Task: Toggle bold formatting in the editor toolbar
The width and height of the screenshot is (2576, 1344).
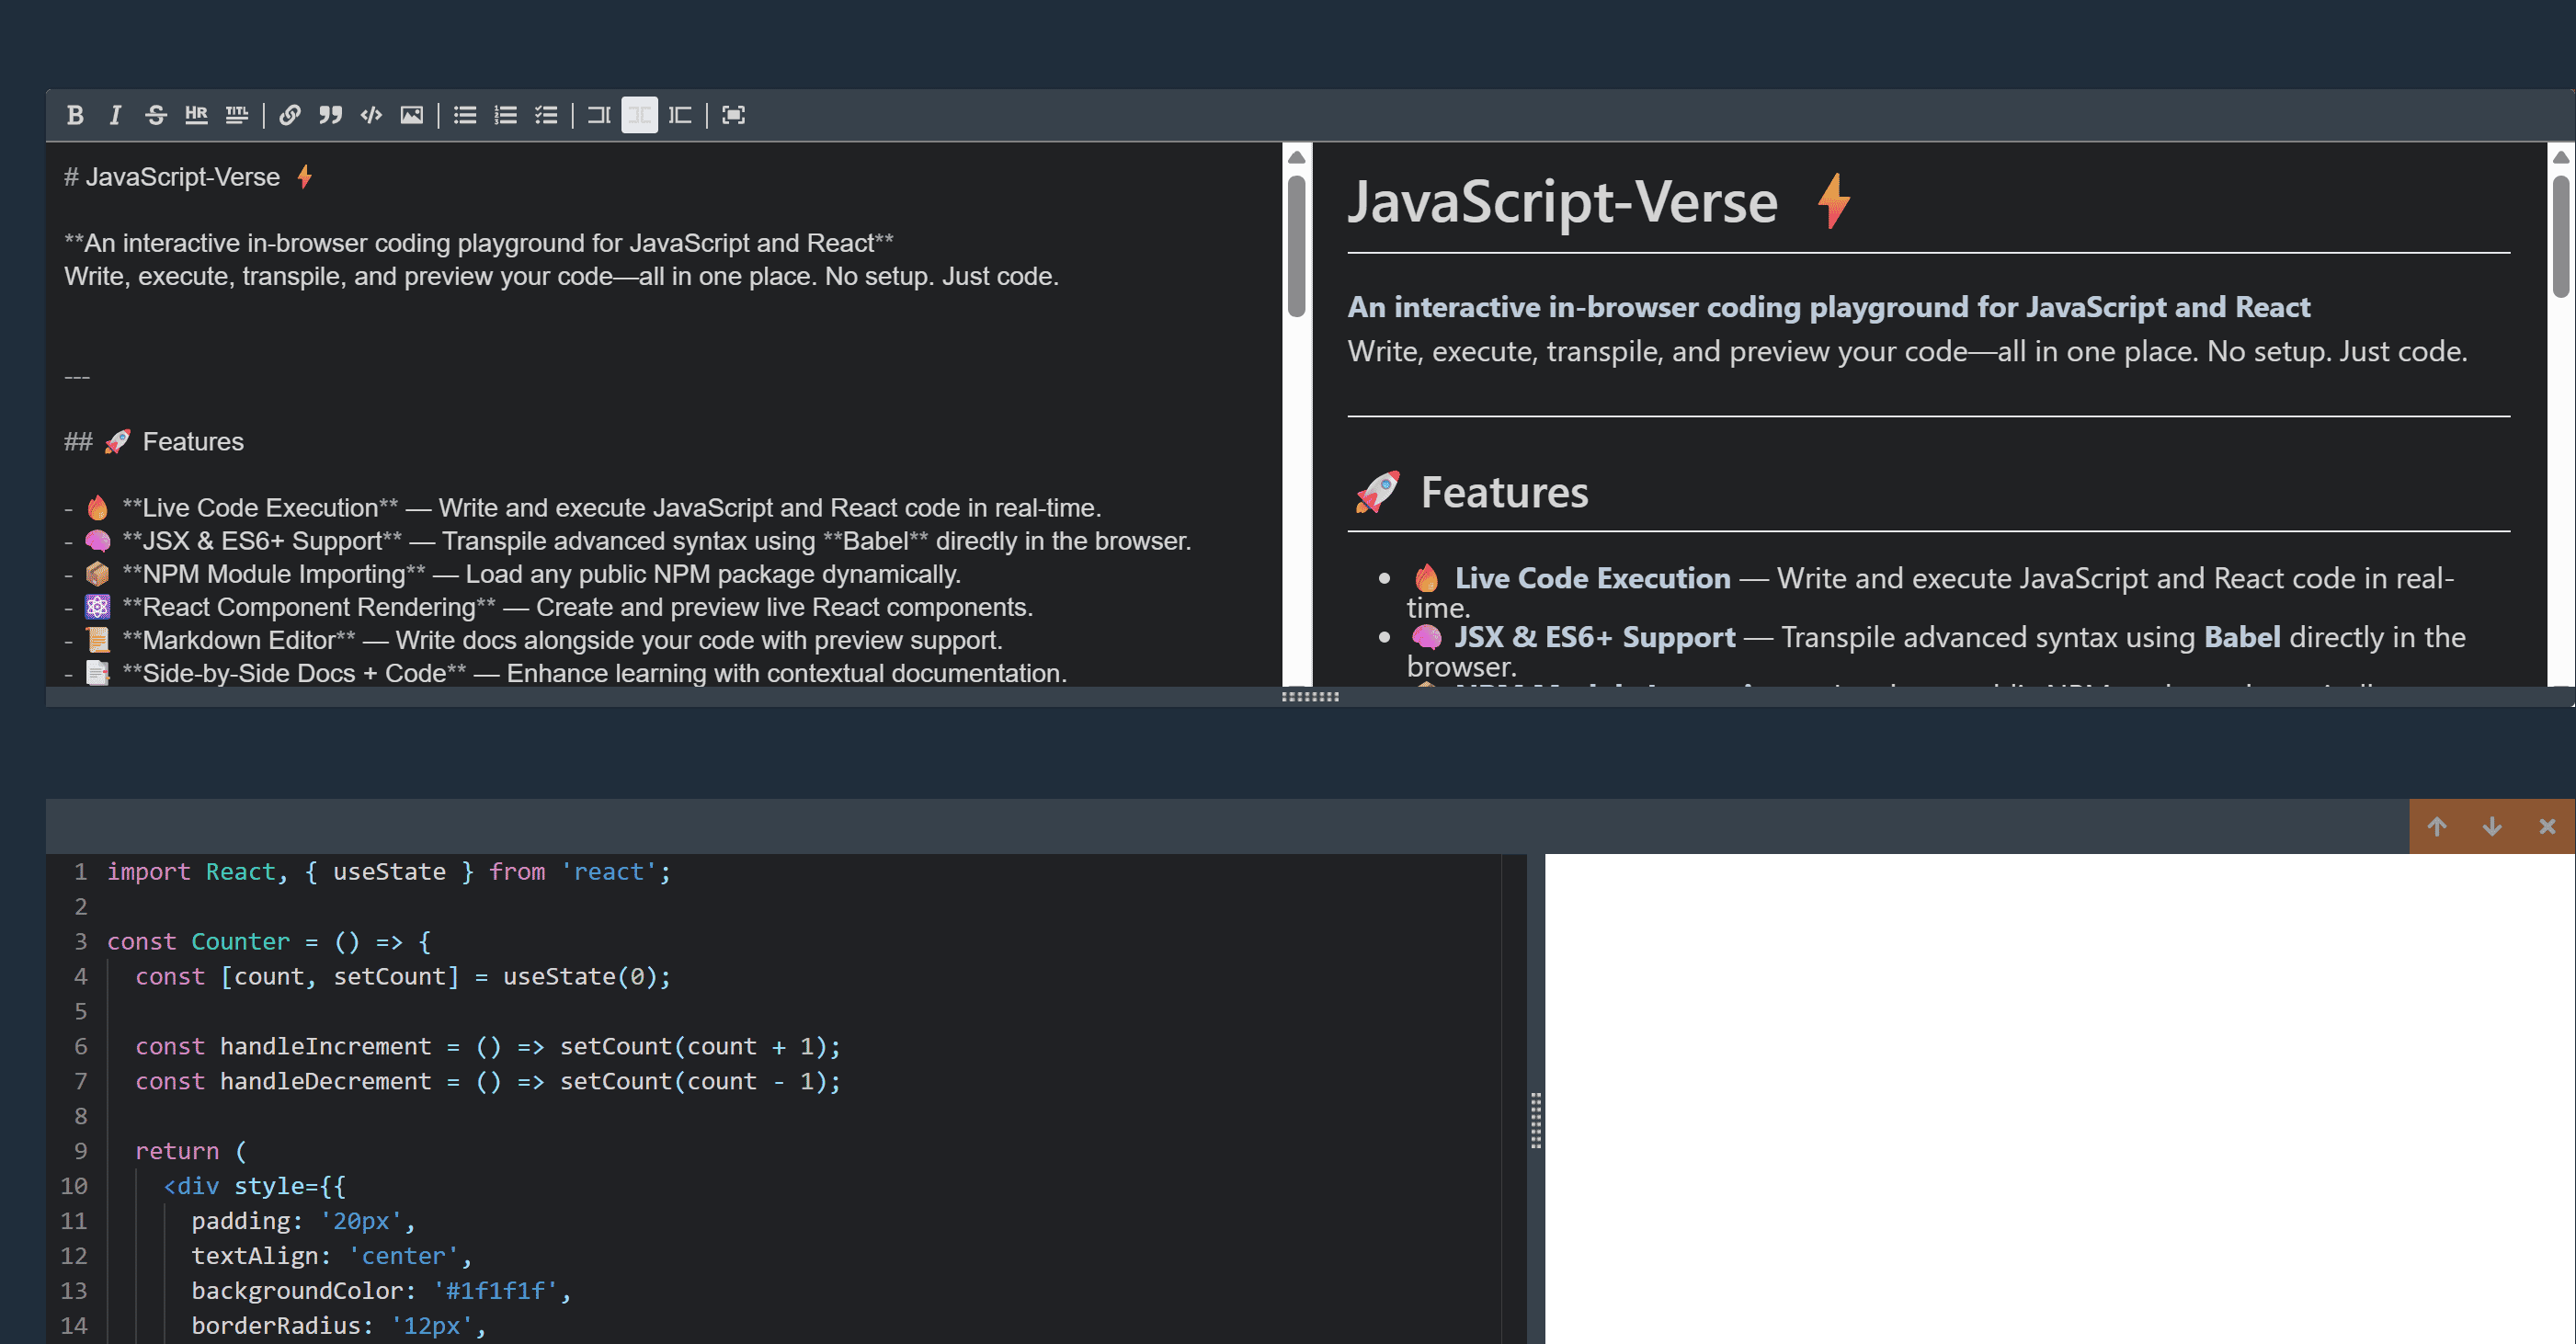Action: 75,115
